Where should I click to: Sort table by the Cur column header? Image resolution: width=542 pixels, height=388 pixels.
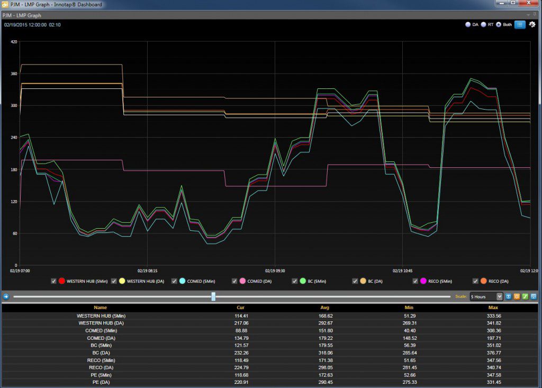coord(241,308)
